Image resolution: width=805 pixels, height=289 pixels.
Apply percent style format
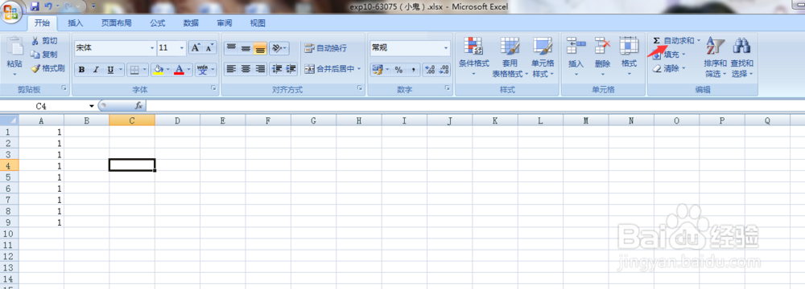[398, 70]
